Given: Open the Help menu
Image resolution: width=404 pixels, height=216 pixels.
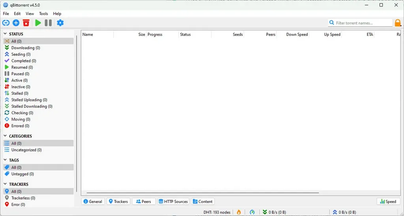Looking at the screenshot, I should (57, 14).
